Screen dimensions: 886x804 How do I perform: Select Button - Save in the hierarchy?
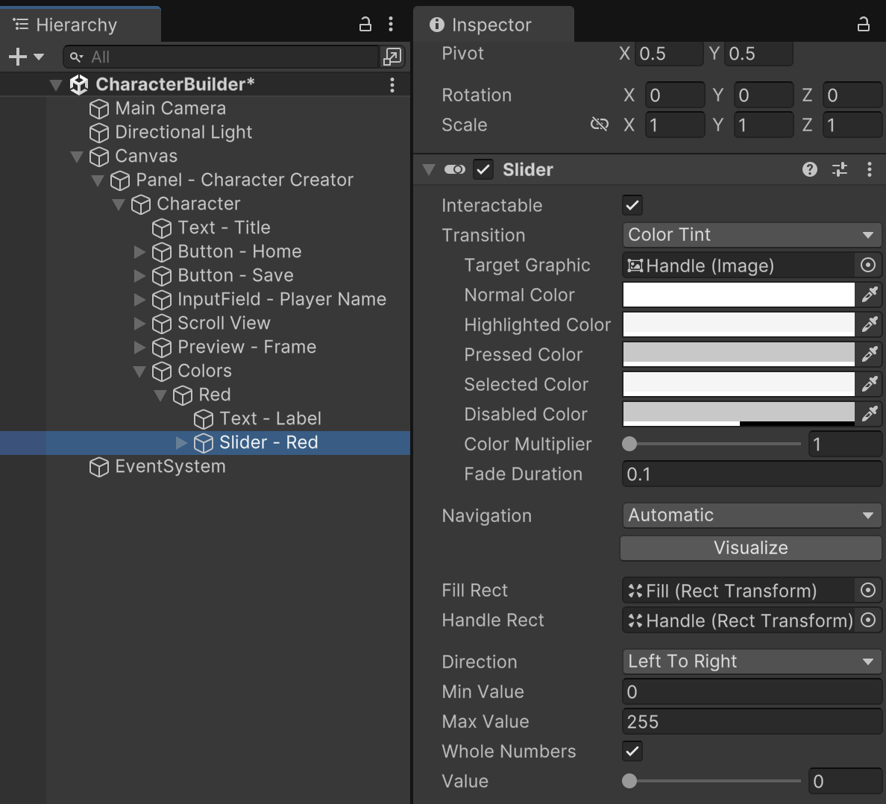point(235,275)
